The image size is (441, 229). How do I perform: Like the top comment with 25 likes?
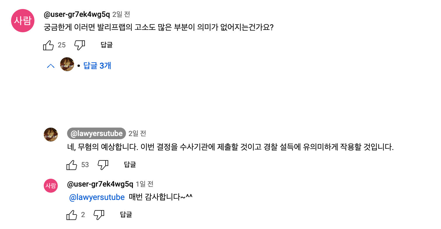(x=48, y=45)
